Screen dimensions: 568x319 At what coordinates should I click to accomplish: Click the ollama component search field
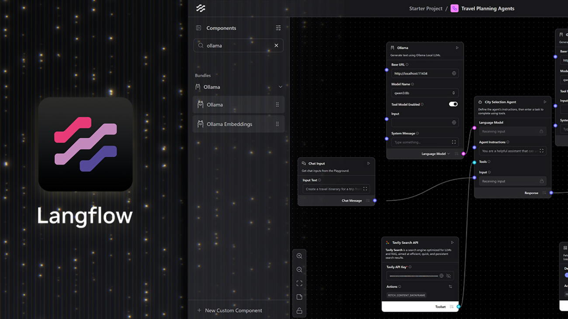[x=238, y=45]
